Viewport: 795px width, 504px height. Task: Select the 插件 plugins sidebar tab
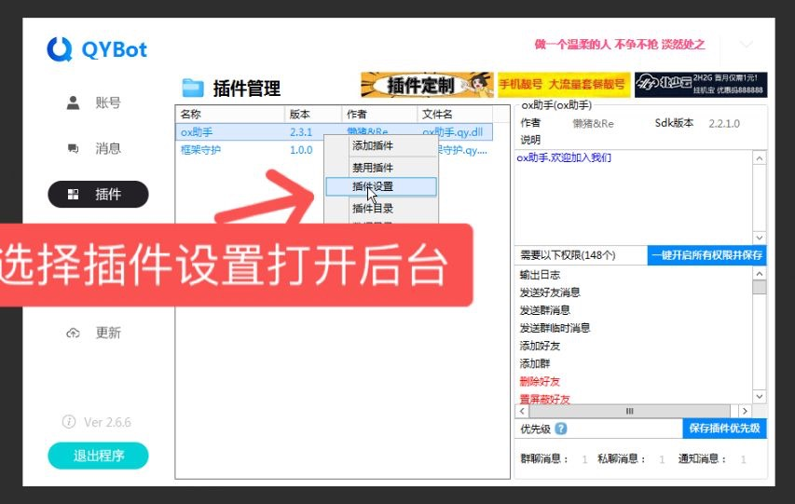[98, 194]
